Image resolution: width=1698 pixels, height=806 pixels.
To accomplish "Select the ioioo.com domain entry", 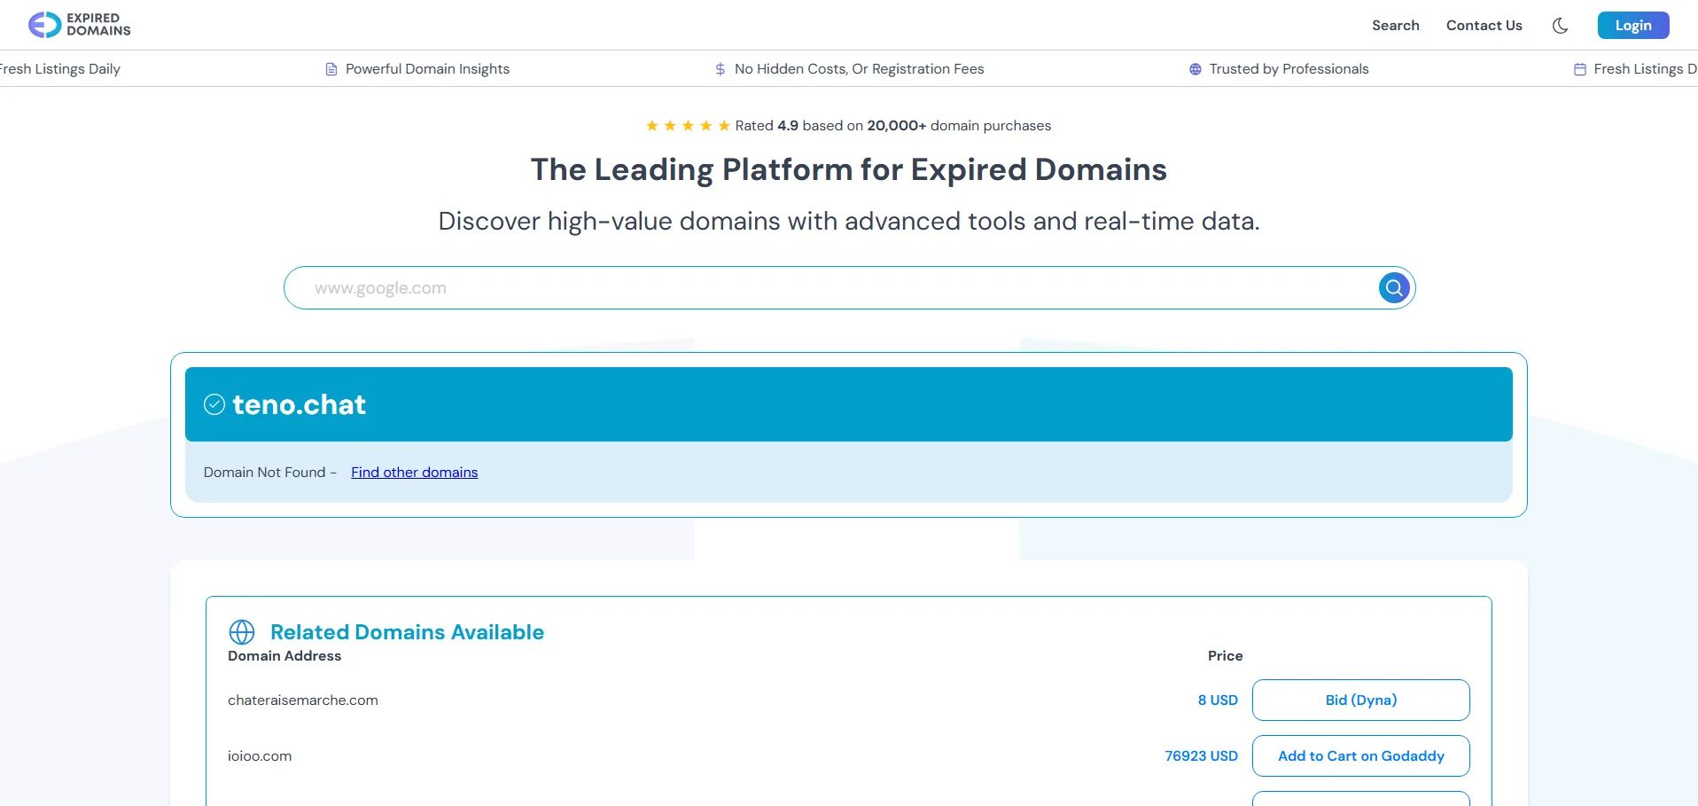I will (260, 756).
